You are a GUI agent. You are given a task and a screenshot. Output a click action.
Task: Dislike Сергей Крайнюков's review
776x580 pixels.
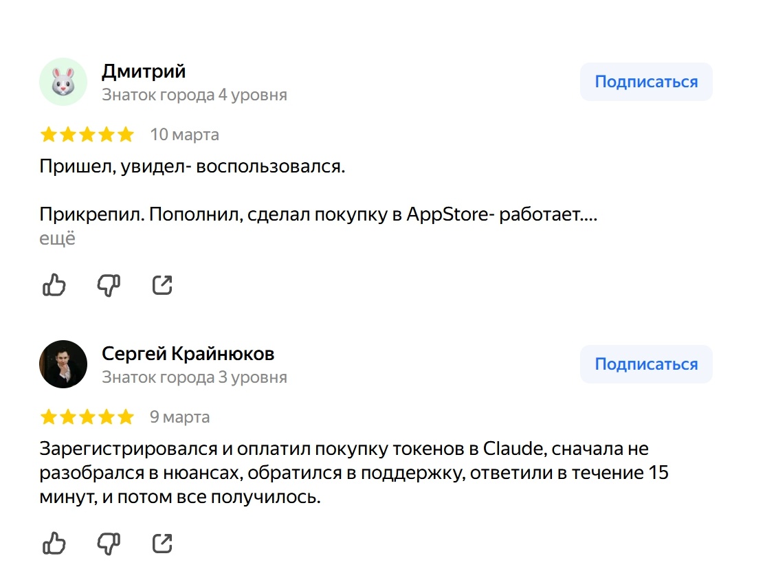(x=108, y=543)
